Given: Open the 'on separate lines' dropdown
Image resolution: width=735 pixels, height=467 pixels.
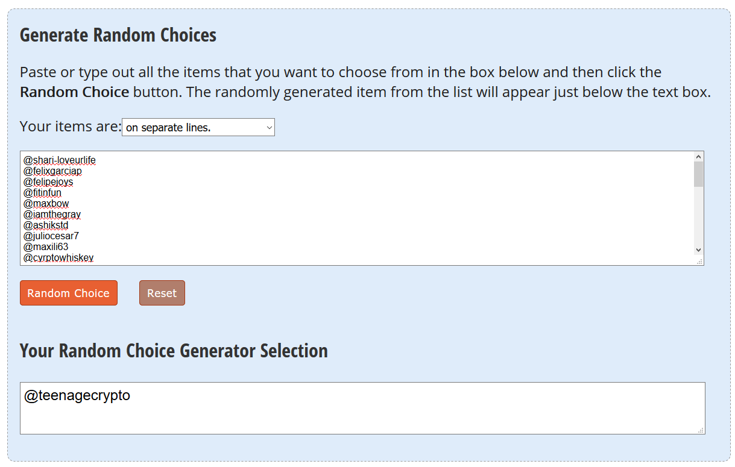Looking at the screenshot, I should point(198,127).
